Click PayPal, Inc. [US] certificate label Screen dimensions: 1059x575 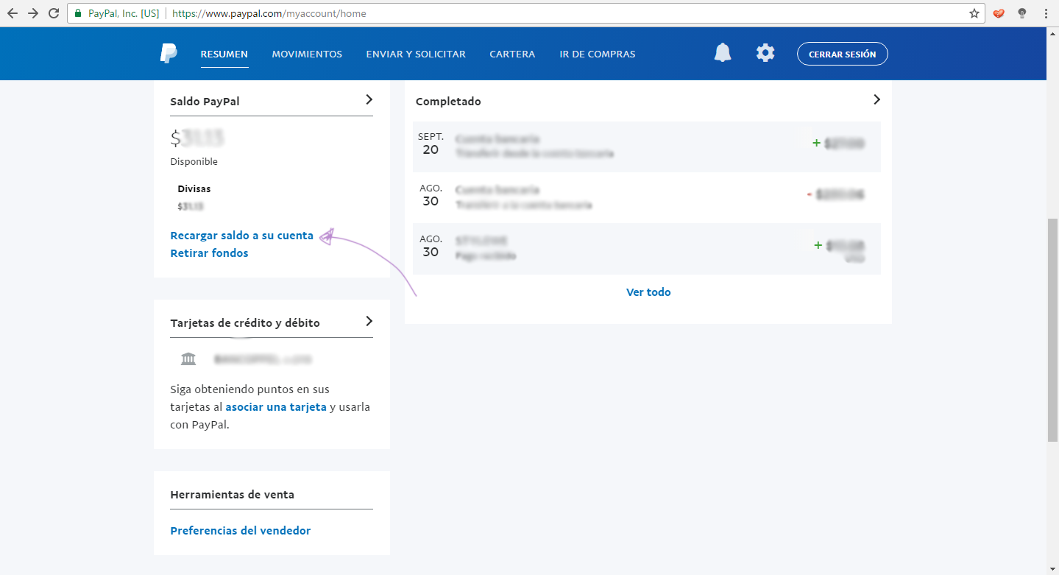pyautogui.click(x=124, y=13)
